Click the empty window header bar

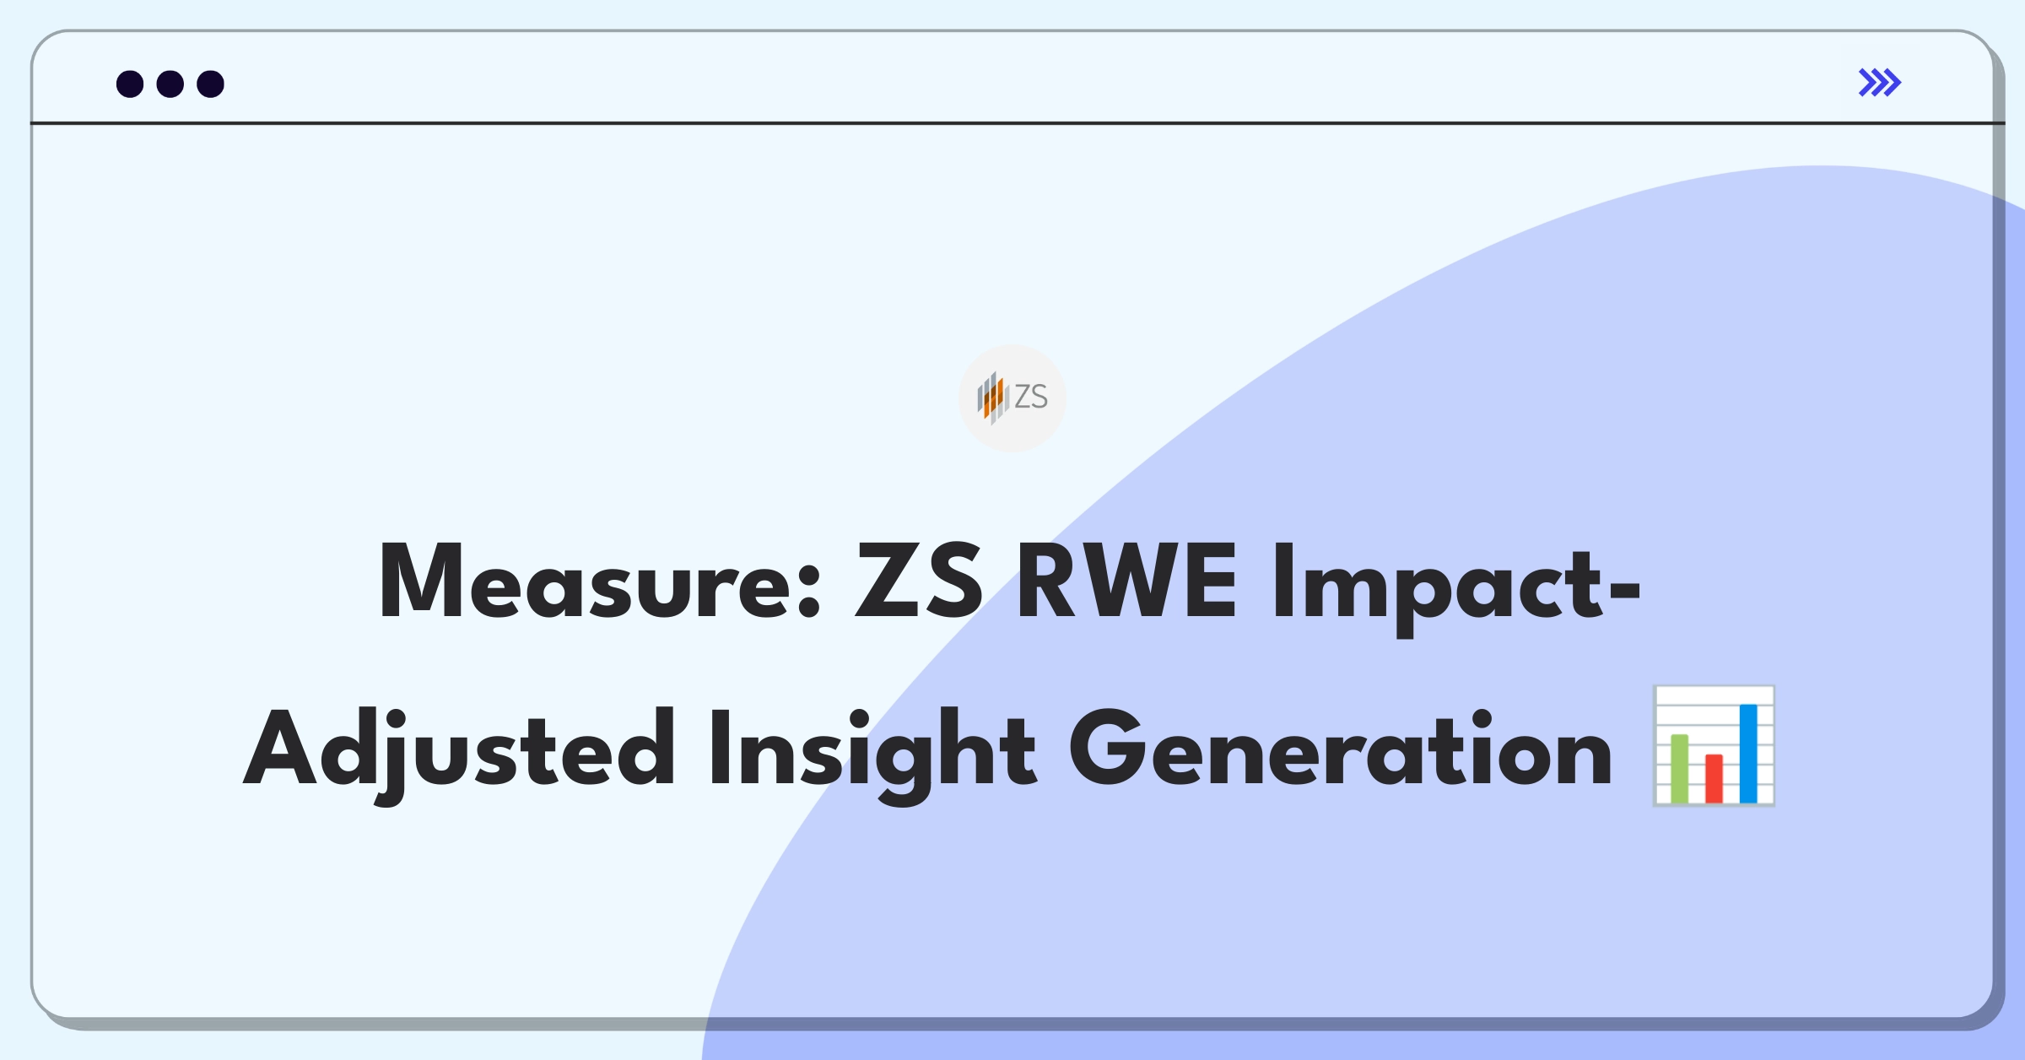[1012, 78]
